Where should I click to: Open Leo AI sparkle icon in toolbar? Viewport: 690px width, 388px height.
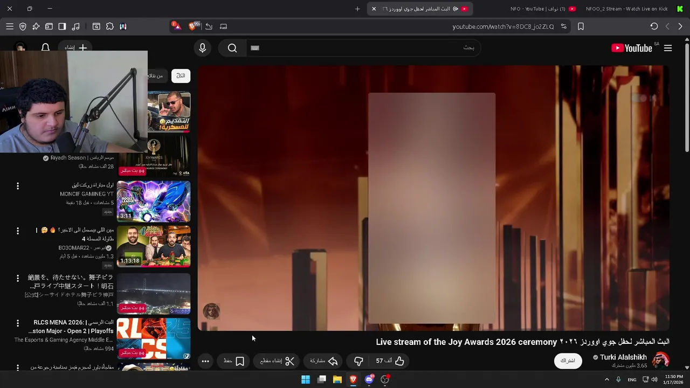[36, 26]
